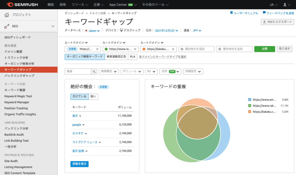
Task: Open the JPY currency dropdown
Action: (197, 31)
